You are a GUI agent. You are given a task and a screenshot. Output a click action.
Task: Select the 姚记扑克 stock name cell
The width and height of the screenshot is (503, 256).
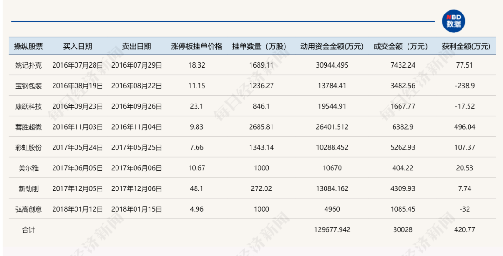pyautogui.click(x=28, y=65)
